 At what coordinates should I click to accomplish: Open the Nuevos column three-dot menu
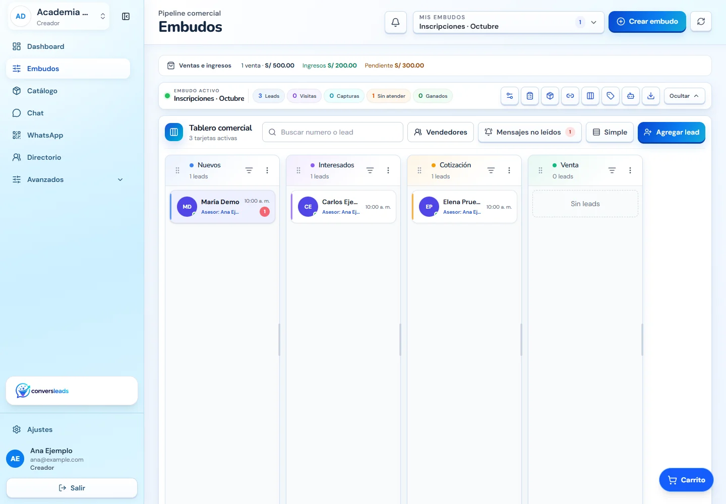coord(267,170)
